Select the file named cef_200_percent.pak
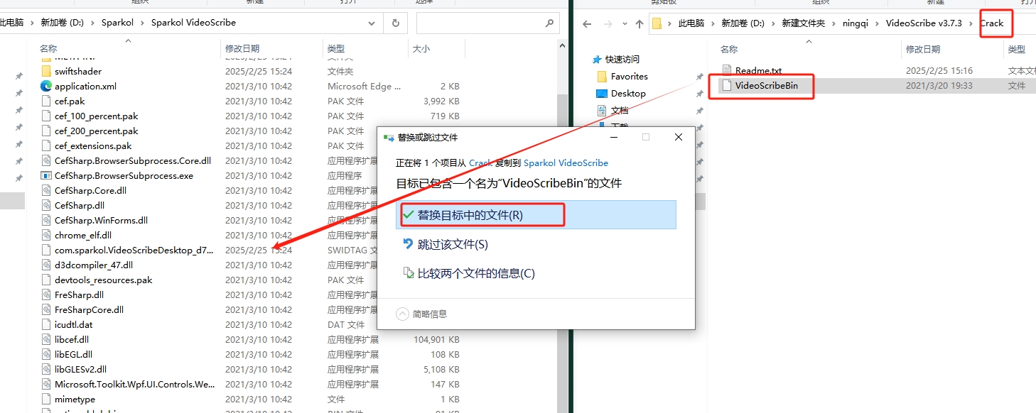The width and height of the screenshot is (1036, 413). [x=96, y=131]
